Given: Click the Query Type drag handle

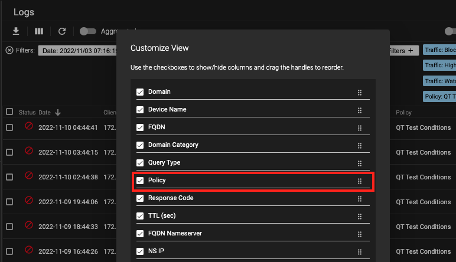Looking at the screenshot, I should [x=359, y=163].
